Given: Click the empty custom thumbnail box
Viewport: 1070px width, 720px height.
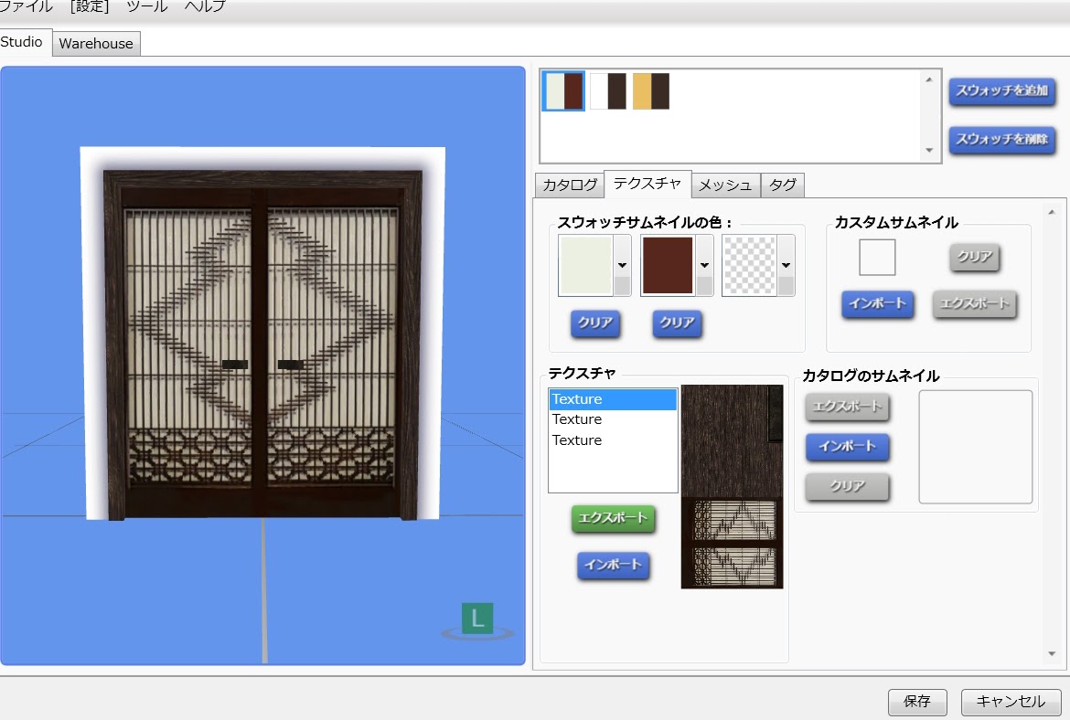Looking at the screenshot, I should coord(876,258).
